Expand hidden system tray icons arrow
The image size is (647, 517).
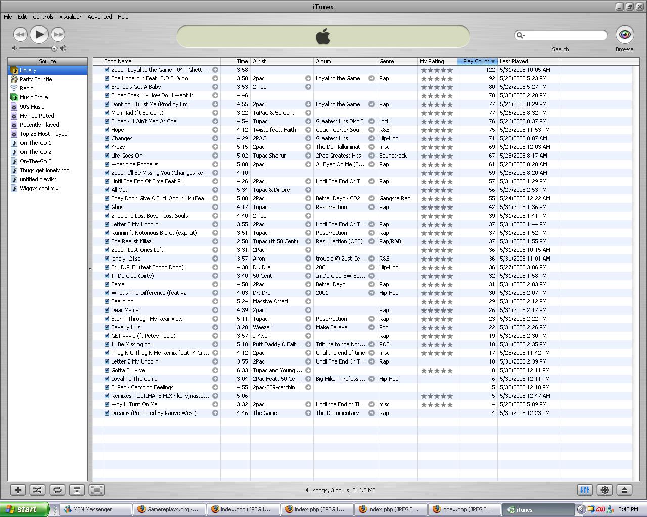[581, 509]
